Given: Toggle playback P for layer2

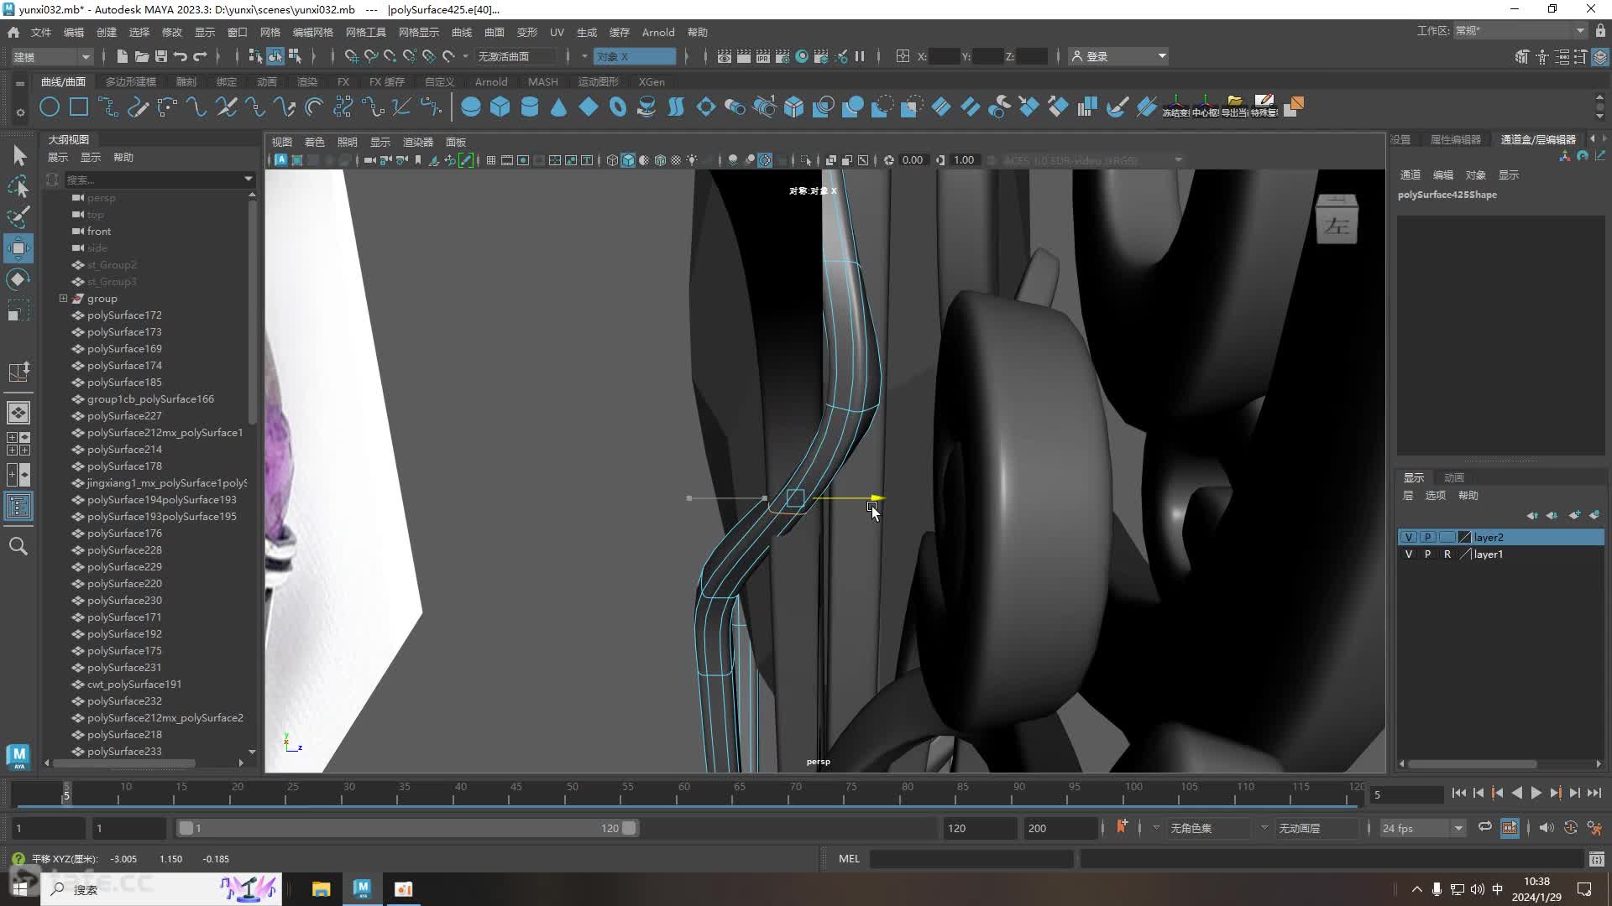Looking at the screenshot, I should coord(1427,537).
